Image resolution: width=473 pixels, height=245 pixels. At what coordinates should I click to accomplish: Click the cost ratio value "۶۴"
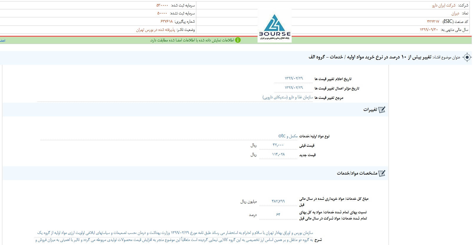pos(278,214)
